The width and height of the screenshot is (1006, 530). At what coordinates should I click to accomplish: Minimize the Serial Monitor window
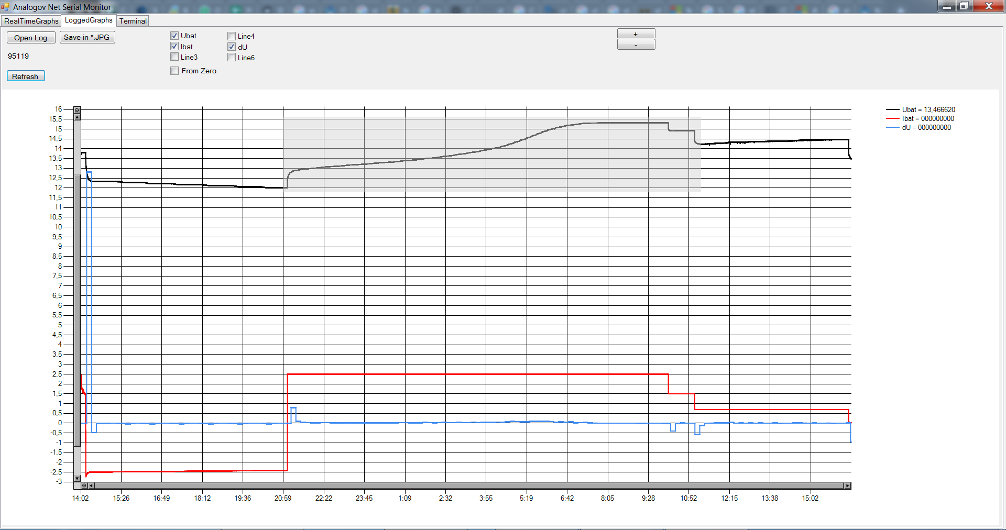pos(947,6)
